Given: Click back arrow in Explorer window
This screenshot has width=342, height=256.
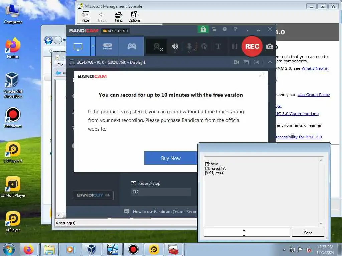Looking at the screenshot, I should pyautogui.click(x=49, y=40).
